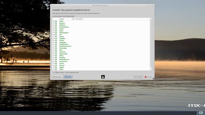Screen dimensions: 205x115
Task: Expand the Docks category arrow
Action: pos(54,29)
